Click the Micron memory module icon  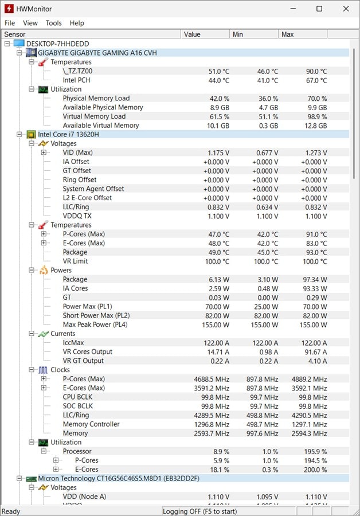point(31,478)
